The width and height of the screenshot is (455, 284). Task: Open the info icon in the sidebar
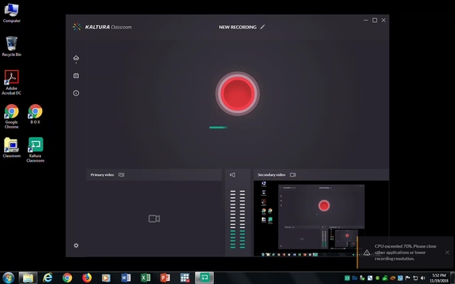tap(76, 93)
